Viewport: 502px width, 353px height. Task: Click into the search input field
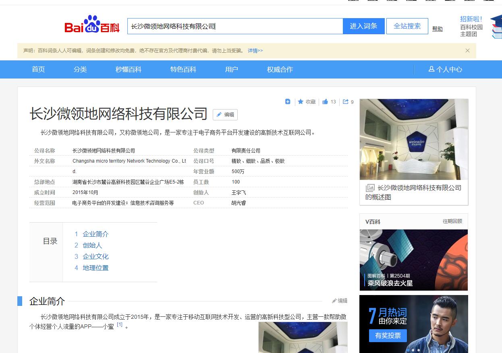click(235, 26)
